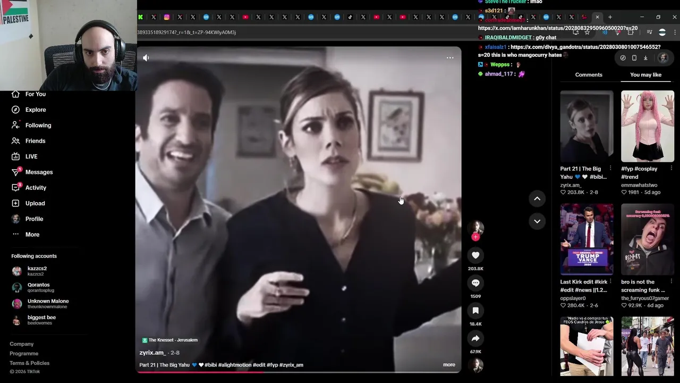The height and width of the screenshot is (383, 680).
Task: Expand the Programme footer section
Action: [24, 354]
